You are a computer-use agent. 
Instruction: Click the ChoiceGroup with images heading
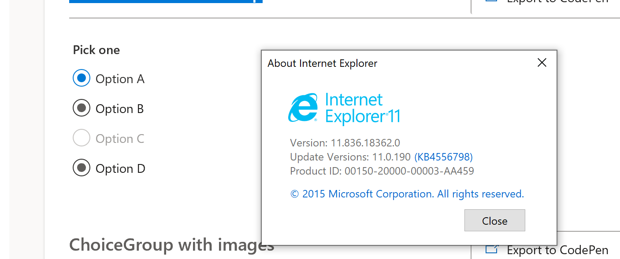[x=171, y=244]
